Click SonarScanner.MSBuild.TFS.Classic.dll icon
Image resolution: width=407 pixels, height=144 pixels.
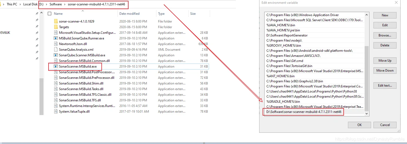[x=56, y=94]
